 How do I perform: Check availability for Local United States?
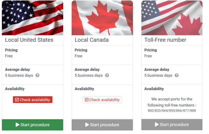coord(33,100)
